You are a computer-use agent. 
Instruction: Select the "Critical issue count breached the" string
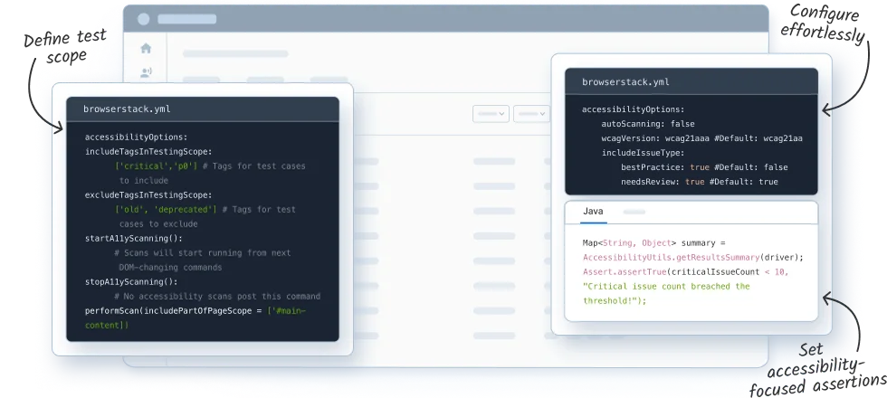pos(666,287)
